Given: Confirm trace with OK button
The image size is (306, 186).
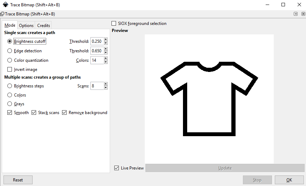Looking at the screenshot, I should pyautogui.click(x=289, y=180).
